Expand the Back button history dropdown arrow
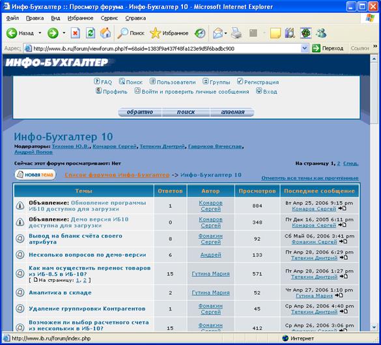Screen dimensions: 381x345 pyautogui.click(x=40, y=33)
